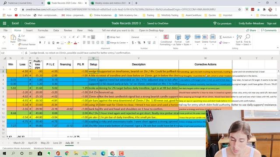The height and width of the screenshot is (157, 280).
Task: Open Windows Start menu
Action: pyautogui.click(x=4, y=153)
